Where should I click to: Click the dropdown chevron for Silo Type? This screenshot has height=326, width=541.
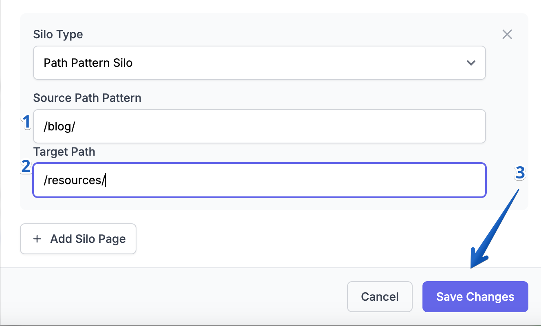(471, 63)
